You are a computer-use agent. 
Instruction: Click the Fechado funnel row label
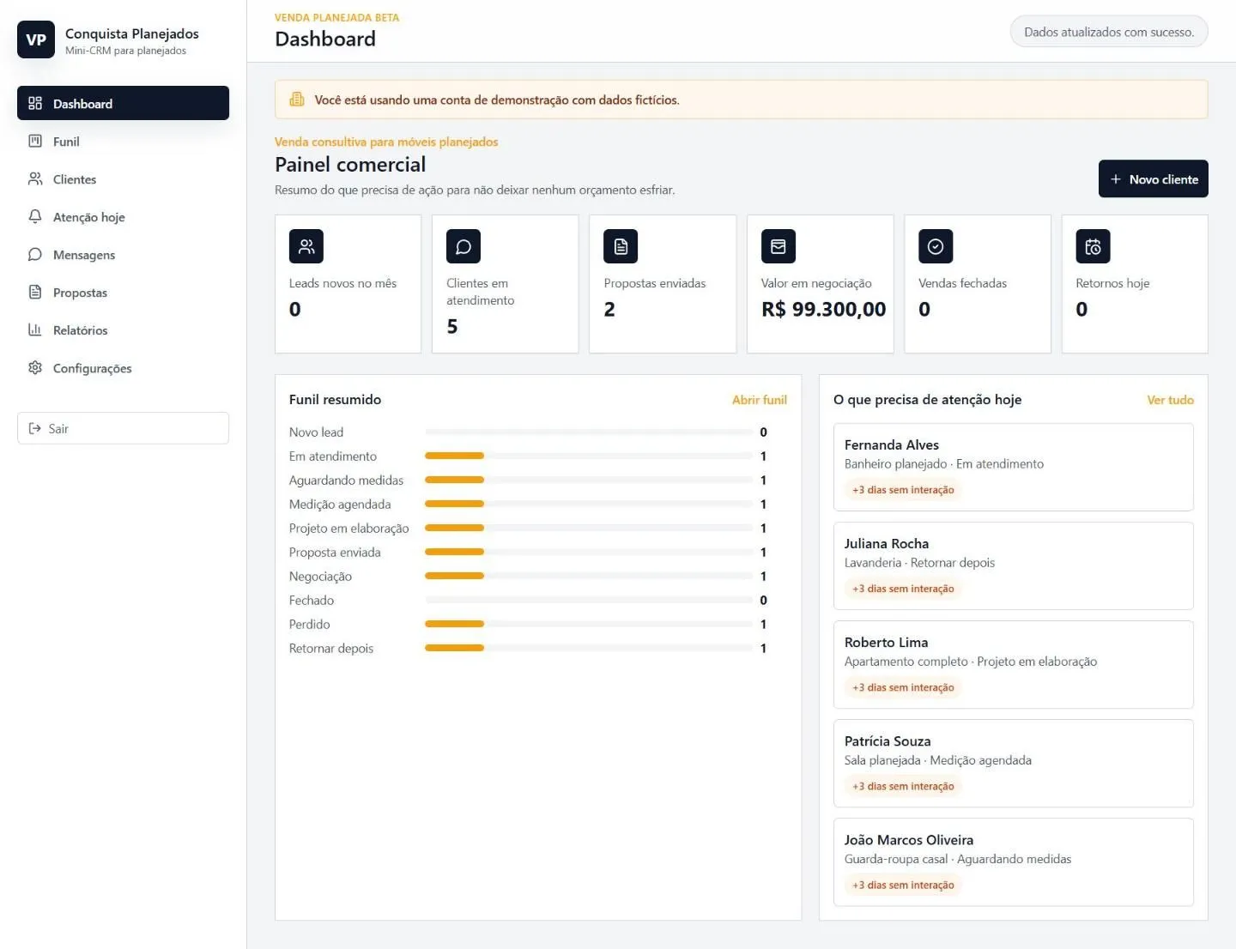312,601
